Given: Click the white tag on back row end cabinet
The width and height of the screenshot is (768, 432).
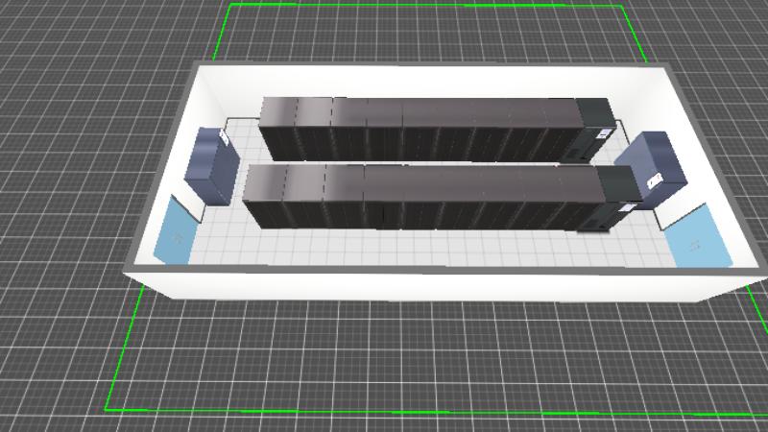Looking at the screenshot, I should [603, 133].
